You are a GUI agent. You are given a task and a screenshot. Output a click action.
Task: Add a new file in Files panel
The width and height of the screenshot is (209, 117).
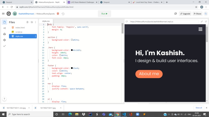[x=27, y=22]
